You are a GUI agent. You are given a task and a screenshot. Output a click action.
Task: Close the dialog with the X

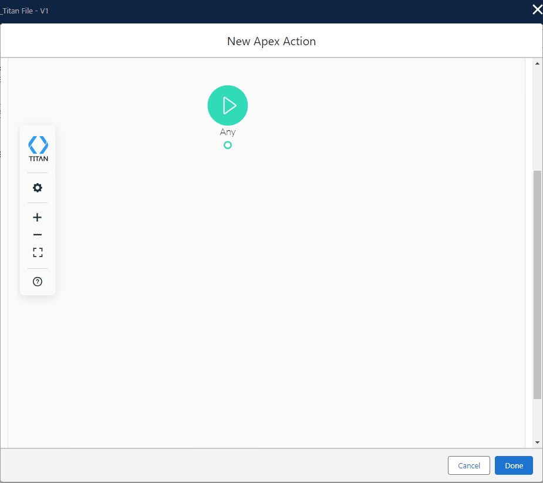click(537, 9)
